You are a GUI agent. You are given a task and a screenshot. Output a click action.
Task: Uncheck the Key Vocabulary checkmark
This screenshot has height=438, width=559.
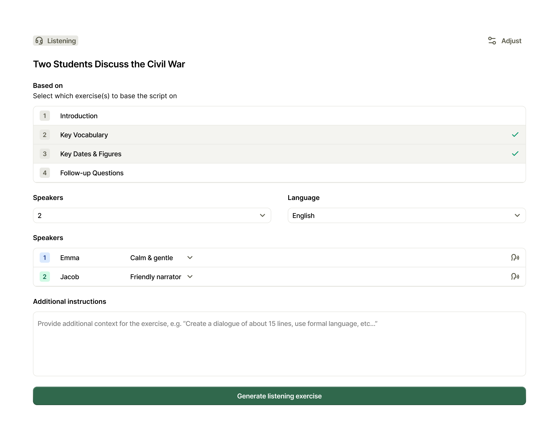tap(515, 135)
